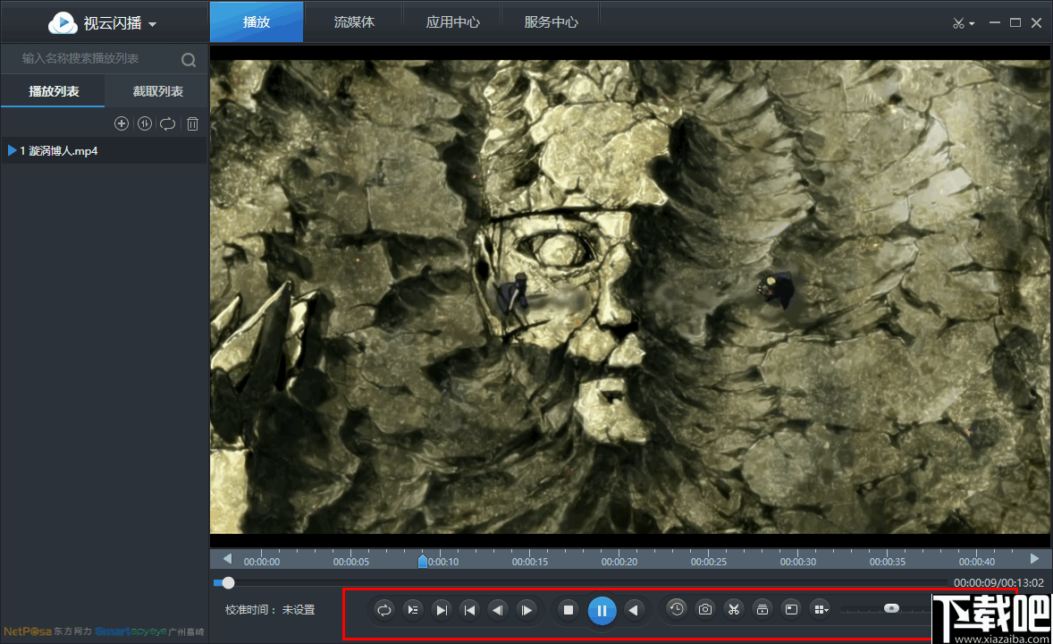Open the 应用中心 main tab
This screenshot has width=1053, height=644.
click(x=452, y=22)
